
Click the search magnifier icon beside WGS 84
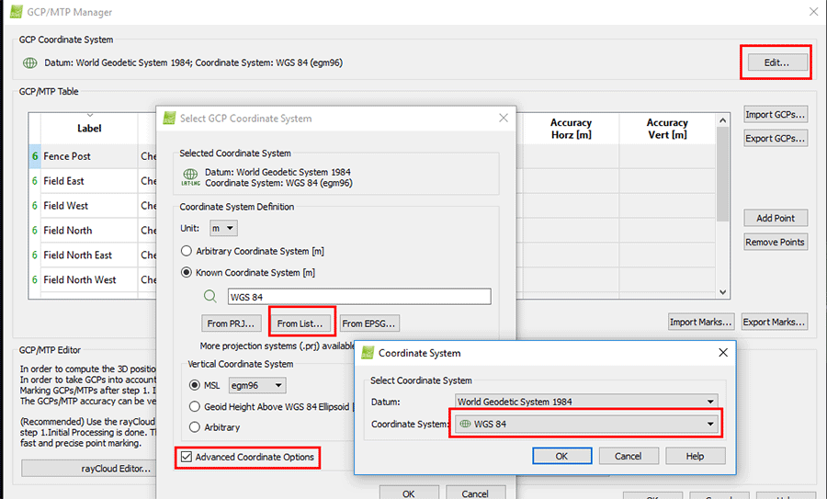pyautogui.click(x=211, y=296)
